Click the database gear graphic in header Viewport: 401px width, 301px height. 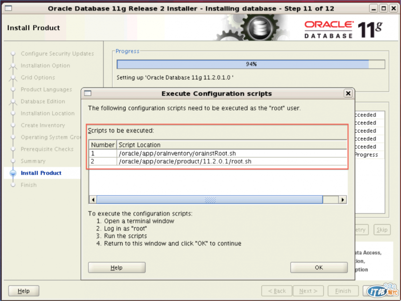[255, 27]
